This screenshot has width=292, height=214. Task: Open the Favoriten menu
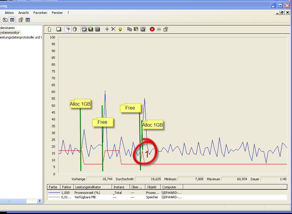(x=40, y=13)
